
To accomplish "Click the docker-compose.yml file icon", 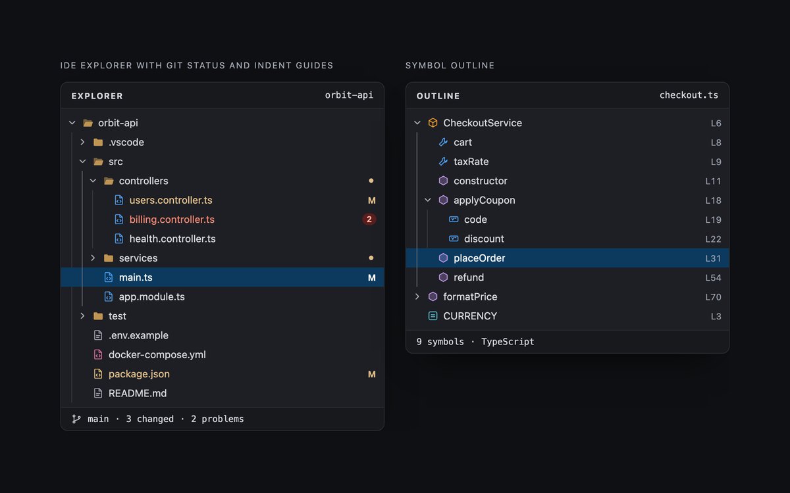I will pyautogui.click(x=98, y=355).
